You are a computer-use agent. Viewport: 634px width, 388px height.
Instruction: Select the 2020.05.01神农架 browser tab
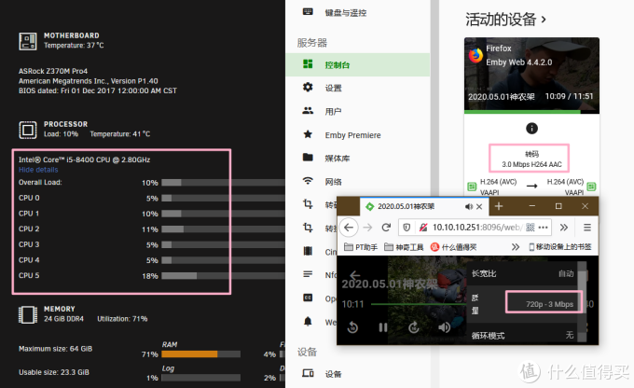[x=423, y=206]
